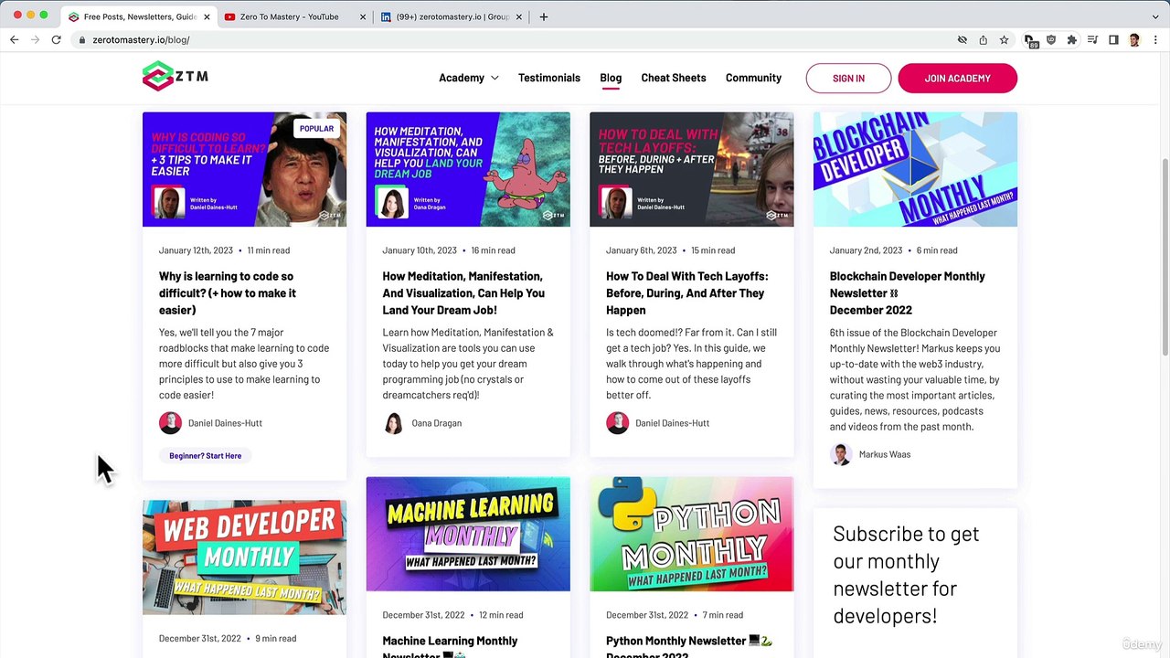The width and height of the screenshot is (1170, 658).
Task: Click the date January 12th, 2023
Action: click(196, 250)
